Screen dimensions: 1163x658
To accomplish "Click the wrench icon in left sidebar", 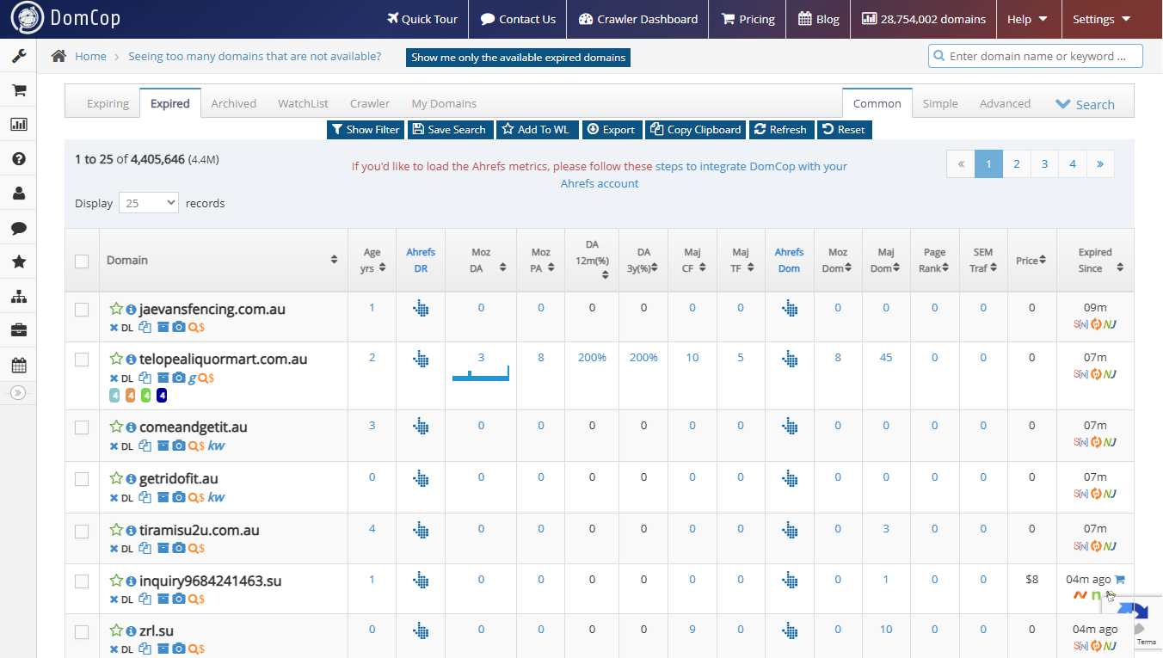I will click(18, 57).
